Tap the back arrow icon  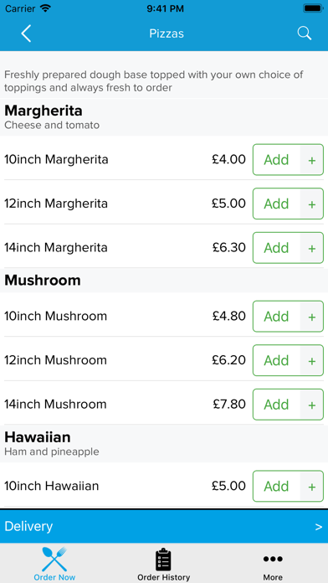pyautogui.click(x=26, y=34)
